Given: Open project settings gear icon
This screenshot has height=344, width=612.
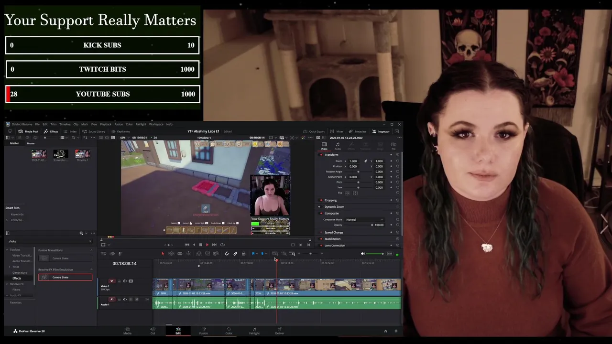Looking at the screenshot, I should point(395,331).
